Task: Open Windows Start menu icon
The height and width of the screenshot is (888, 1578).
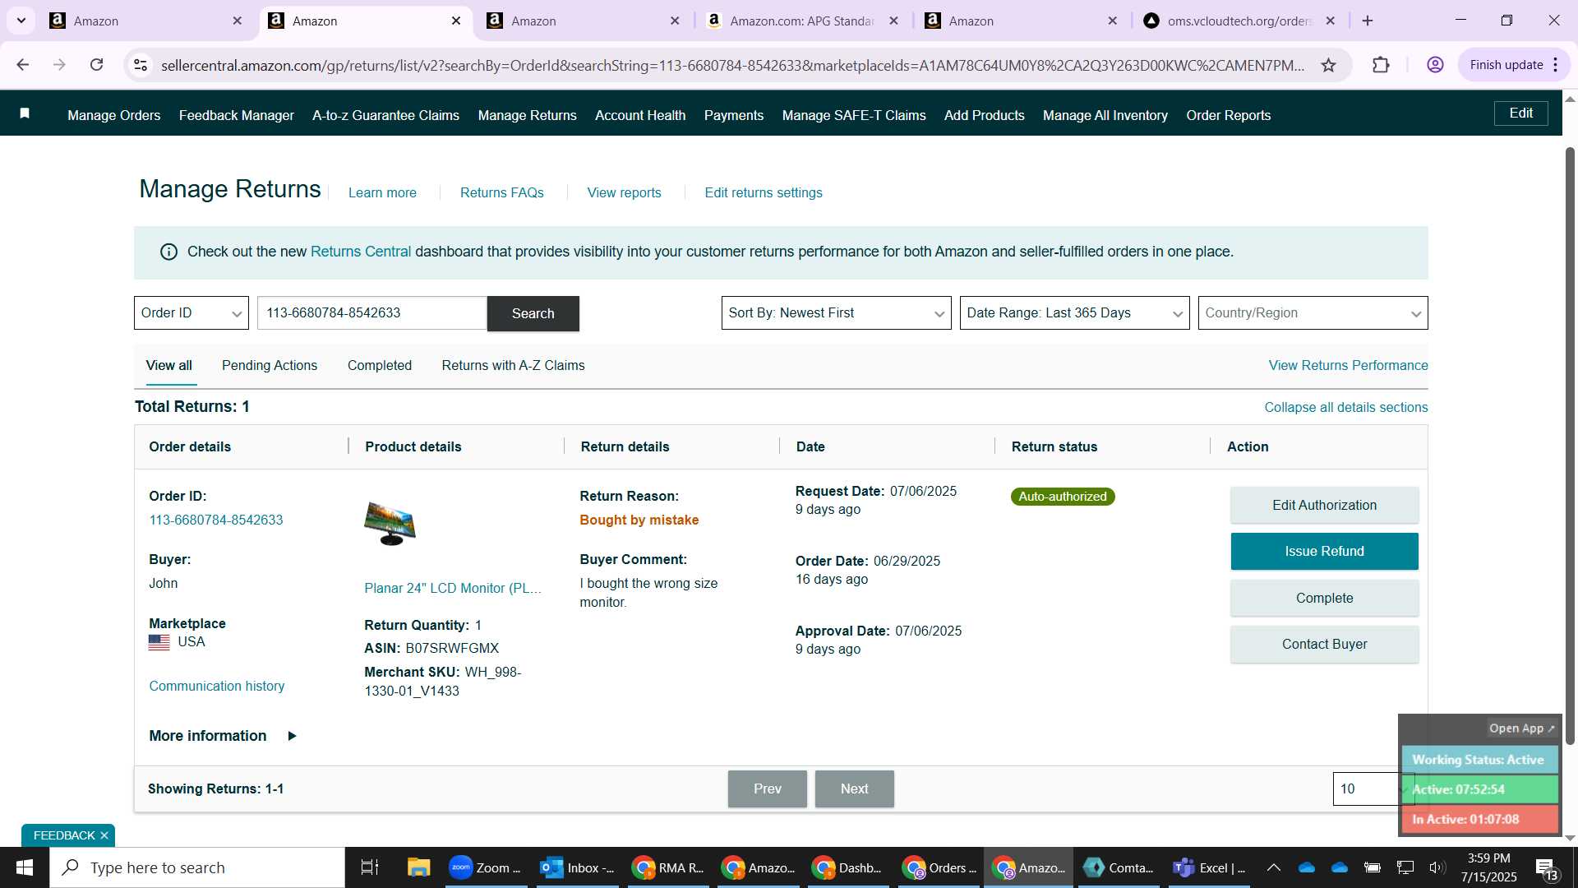Action: pos(25,867)
